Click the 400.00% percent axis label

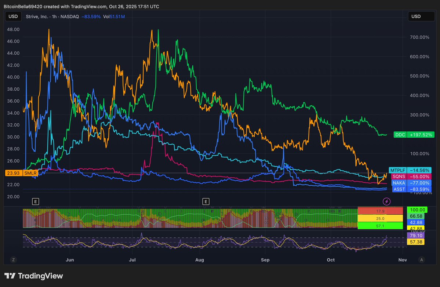click(x=419, y=95)
